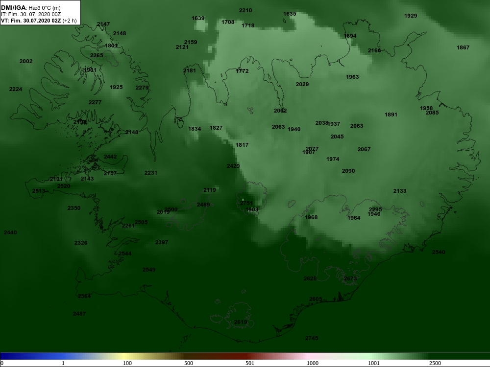Click the 2148 value in the northern Westfjords
The width and height of the screenshot is (490, 367).
[120, 33]
